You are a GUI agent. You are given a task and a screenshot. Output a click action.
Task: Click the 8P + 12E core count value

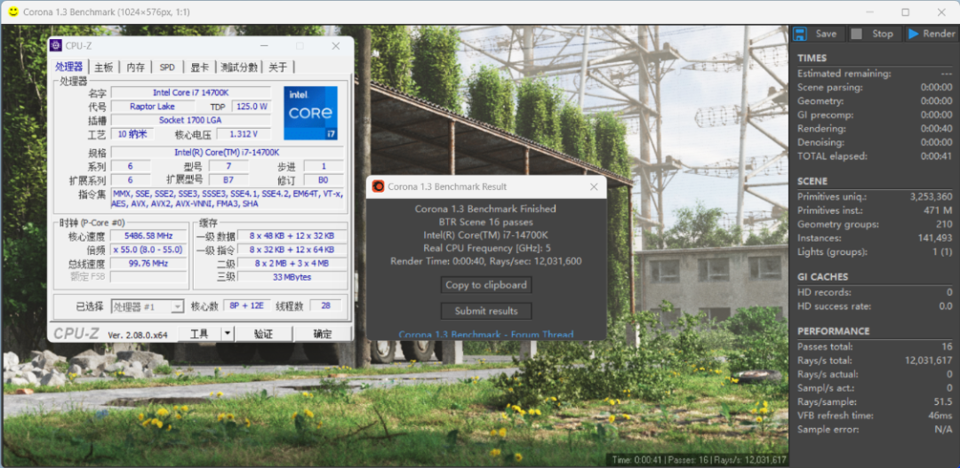(247, 305)
